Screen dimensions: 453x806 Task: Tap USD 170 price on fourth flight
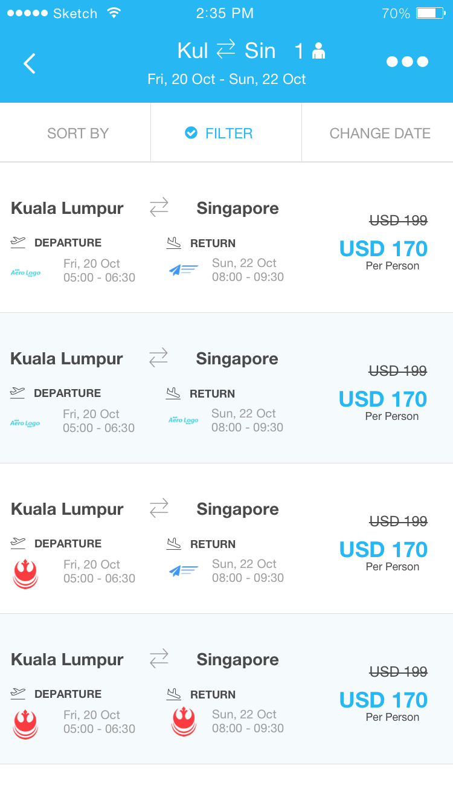click(x=383, y=700)
